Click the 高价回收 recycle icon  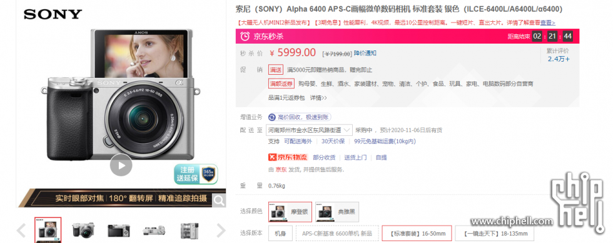(x=271, y=117)
